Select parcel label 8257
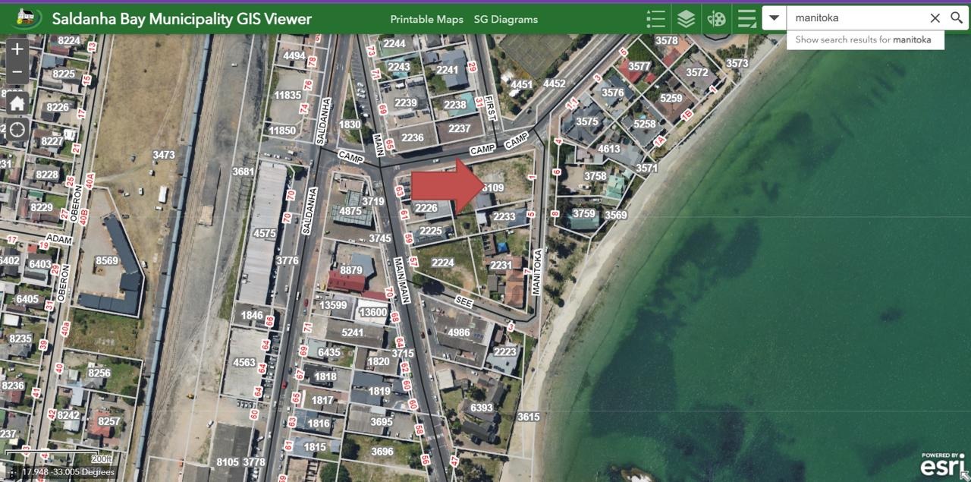Viewport: 971px width, 482px height. tap(108, 421)
